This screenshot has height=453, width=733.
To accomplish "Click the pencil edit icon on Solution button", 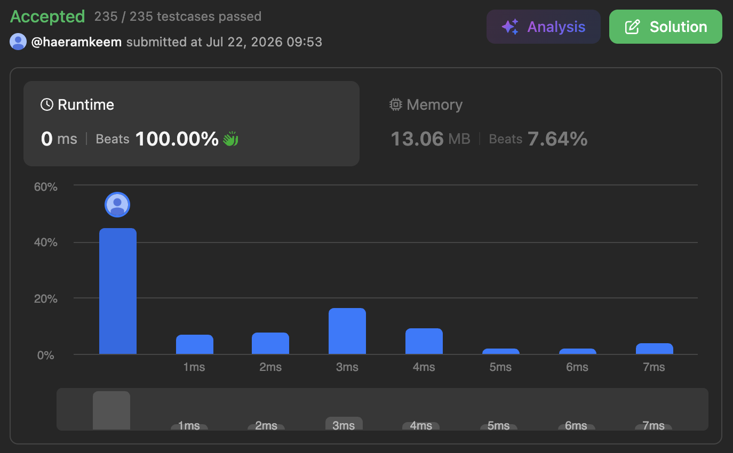I will pyautogui.click(x=632, y=27).
